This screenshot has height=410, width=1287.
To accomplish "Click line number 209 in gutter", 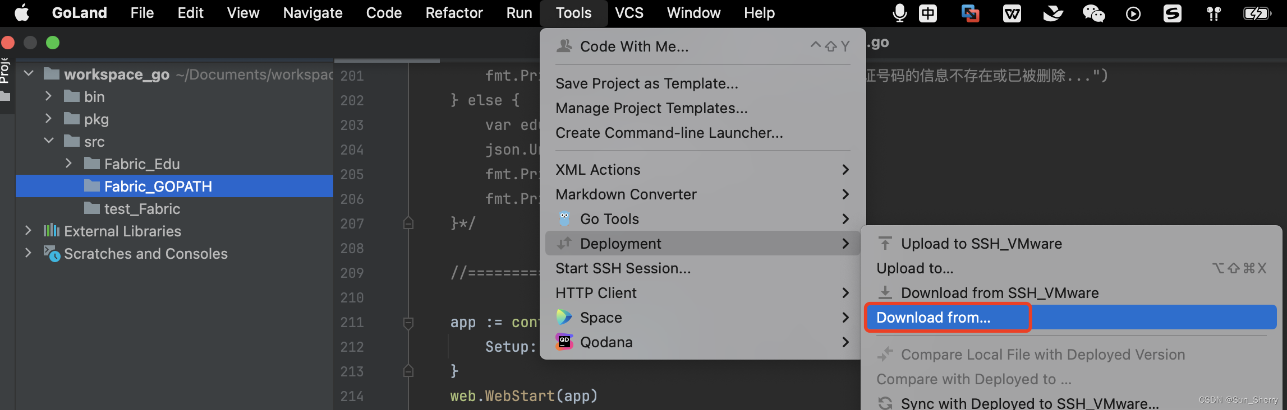I will click(x=352, y=273).
